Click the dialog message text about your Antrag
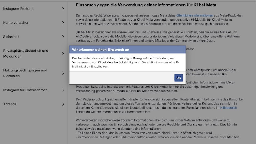Screen dimensions: 256x144 coord(124,62)
